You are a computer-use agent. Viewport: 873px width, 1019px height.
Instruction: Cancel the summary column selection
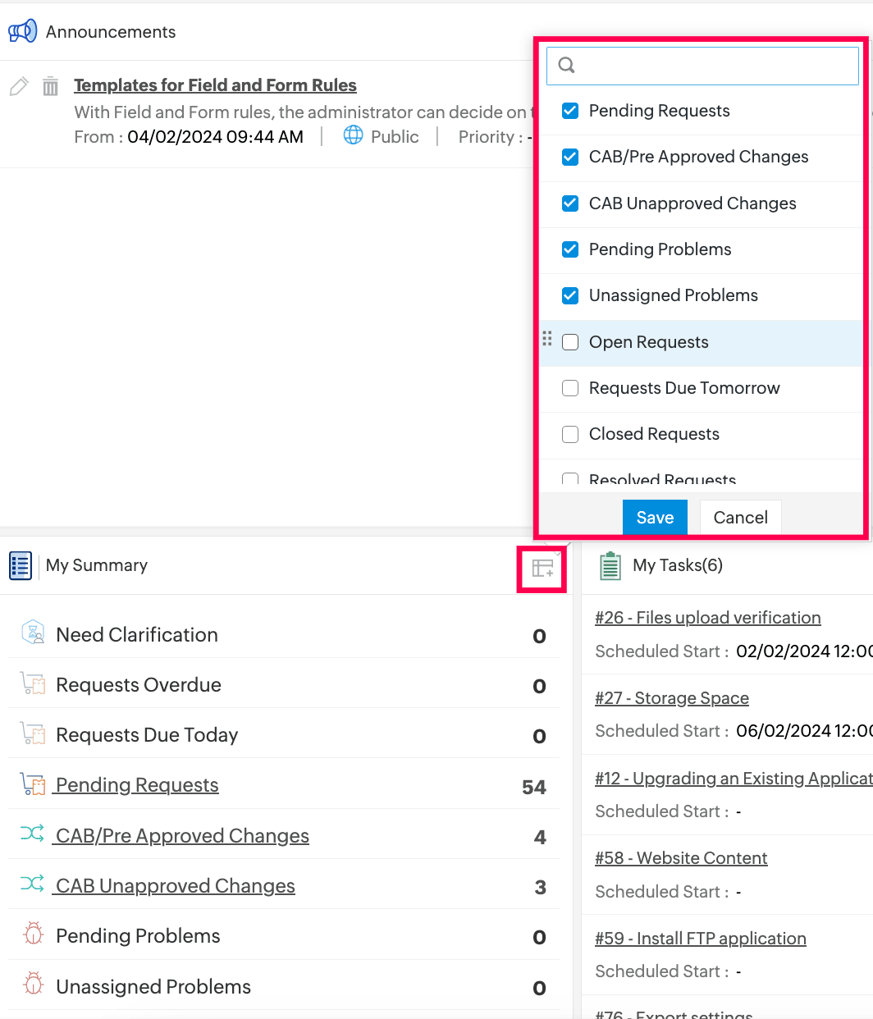click(x=740, y=518)
